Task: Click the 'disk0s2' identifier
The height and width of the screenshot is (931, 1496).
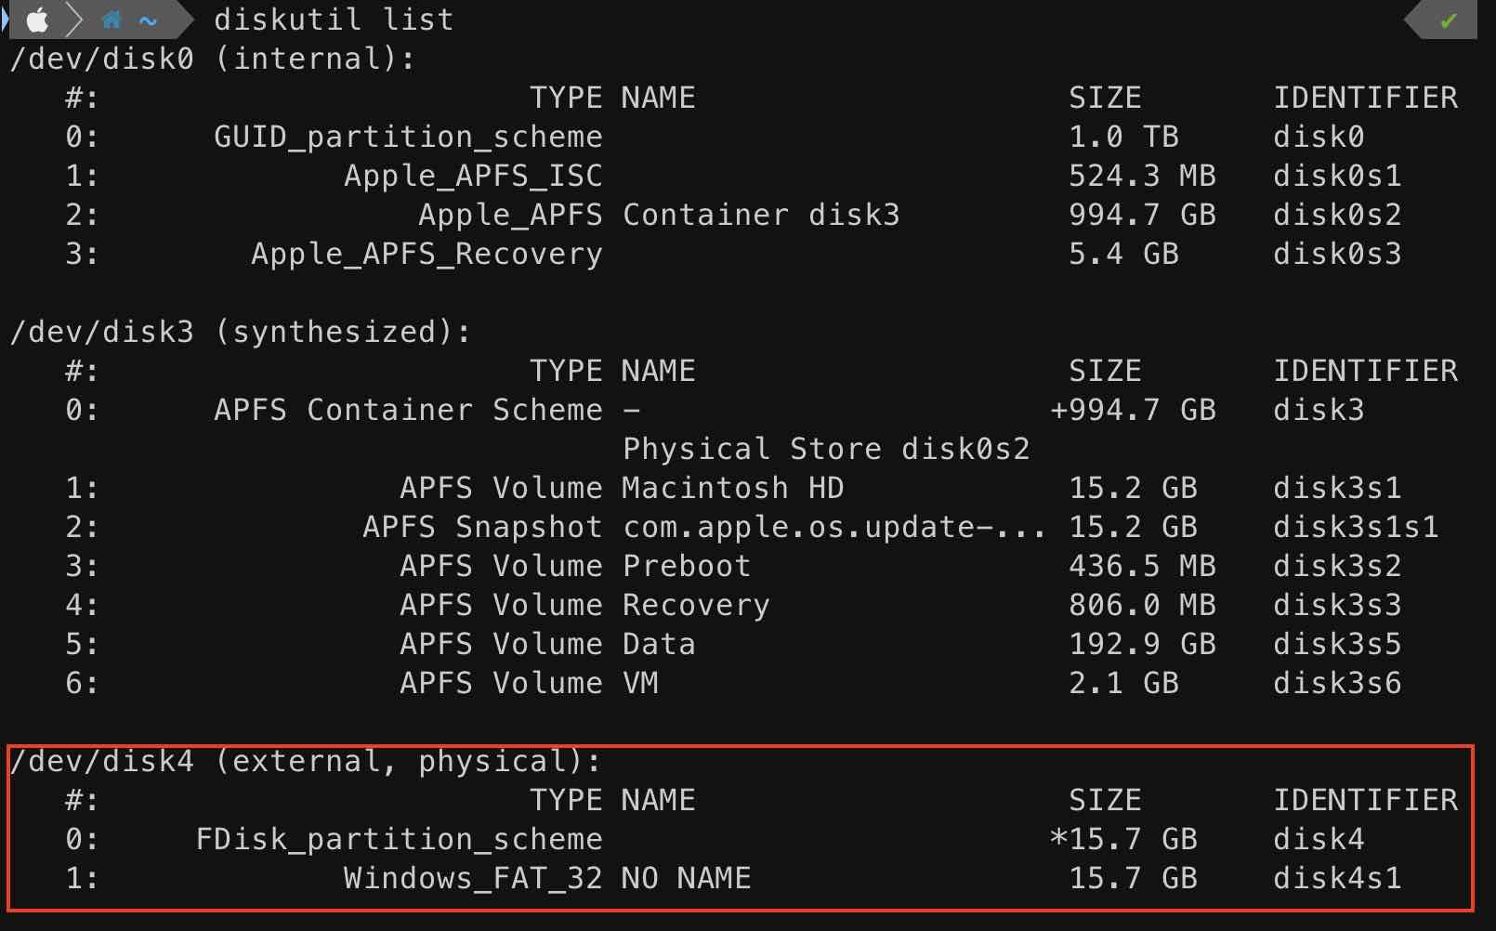Action: click(x=1337, y=215)
